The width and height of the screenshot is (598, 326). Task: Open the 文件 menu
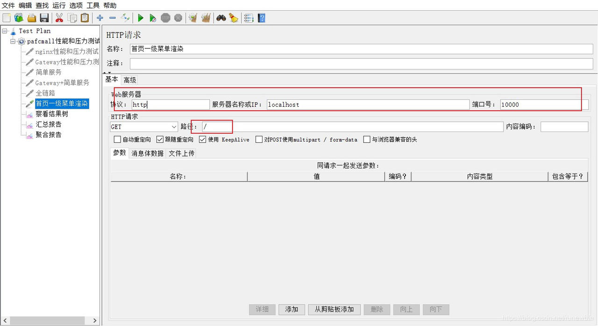8,5
